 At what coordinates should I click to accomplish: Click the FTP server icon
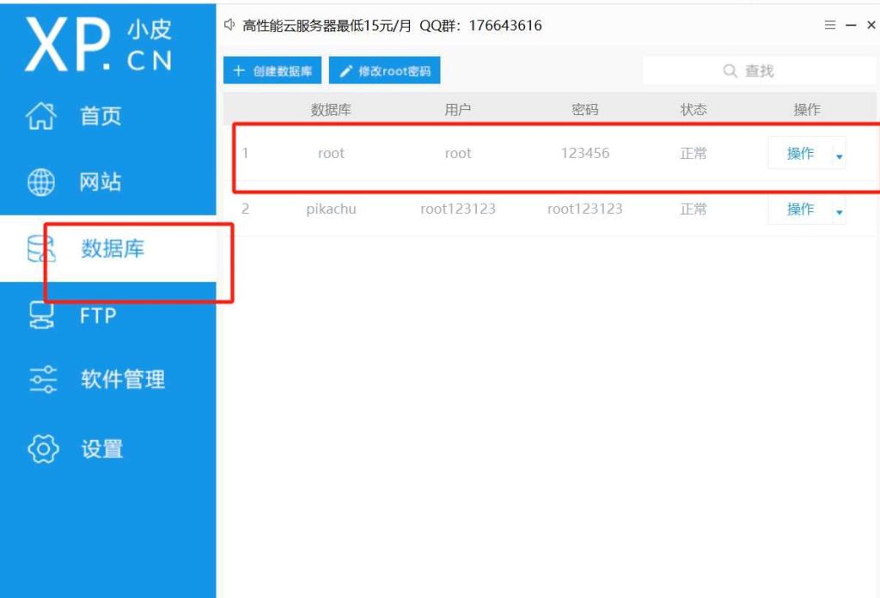pyautogui.click(x=42, y=315)
